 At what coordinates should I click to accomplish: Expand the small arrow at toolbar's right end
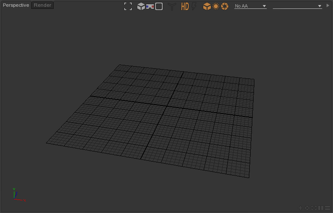click(x=328, y=5)
